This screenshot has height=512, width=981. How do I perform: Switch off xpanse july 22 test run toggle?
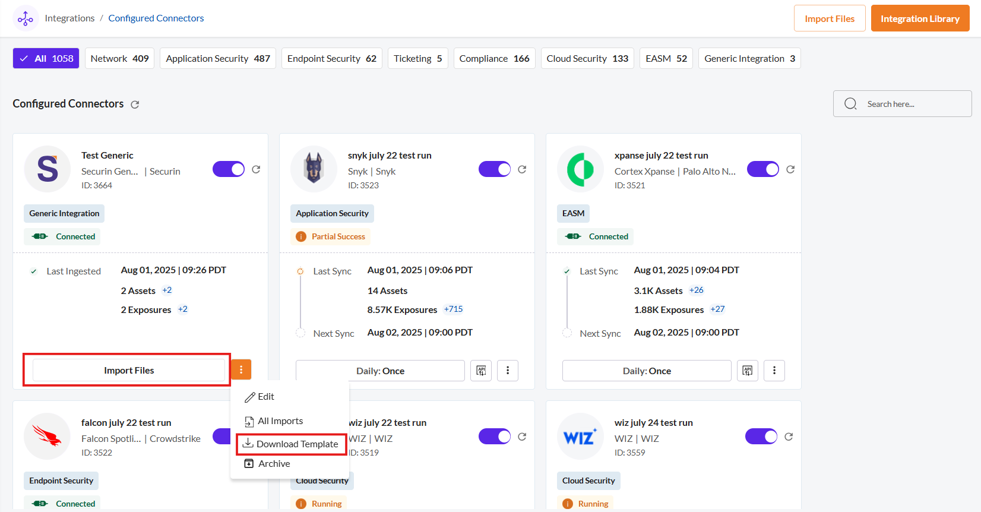[763, 169]
